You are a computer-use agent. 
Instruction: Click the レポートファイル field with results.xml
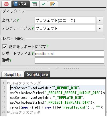tap(69, 54)
